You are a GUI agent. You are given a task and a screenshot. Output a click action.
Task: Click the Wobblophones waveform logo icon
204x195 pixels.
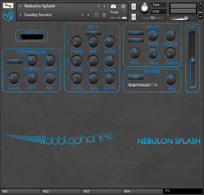(x=8, y=15)
